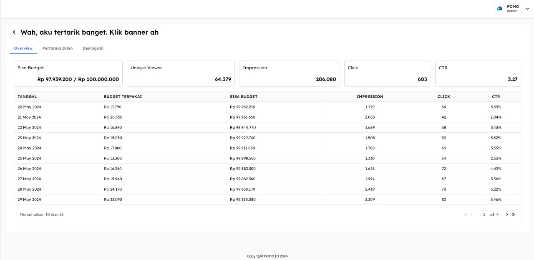Image resolution: width=534 pixels, height=260 pixels.
Task: Click remaining budget Rp 99.929.740
Action: (x=243, y=138)
